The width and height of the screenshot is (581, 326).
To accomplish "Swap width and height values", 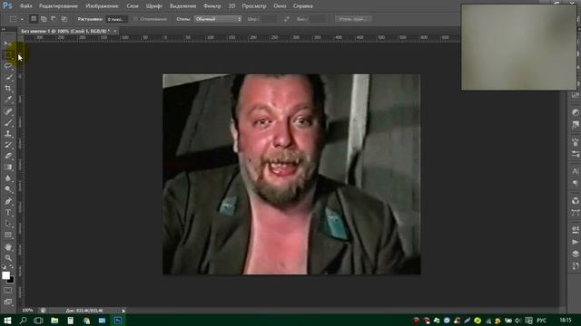I will tap(287, 19).
